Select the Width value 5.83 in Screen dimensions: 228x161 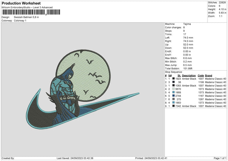pyautogui.click(x=222, y=13)
